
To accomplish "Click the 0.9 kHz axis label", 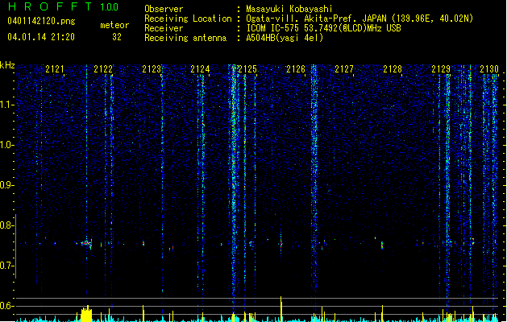I will point(6,185).
